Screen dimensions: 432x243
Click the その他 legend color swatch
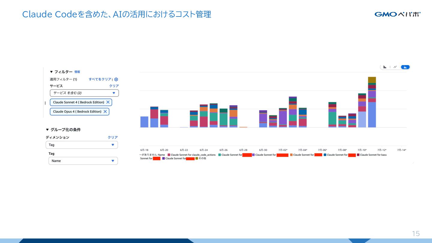(197, 158)
